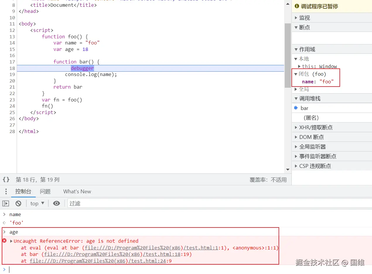Click the console.log(name); line
This screenshot has width=372, height=274.
(x=91, y=74)
